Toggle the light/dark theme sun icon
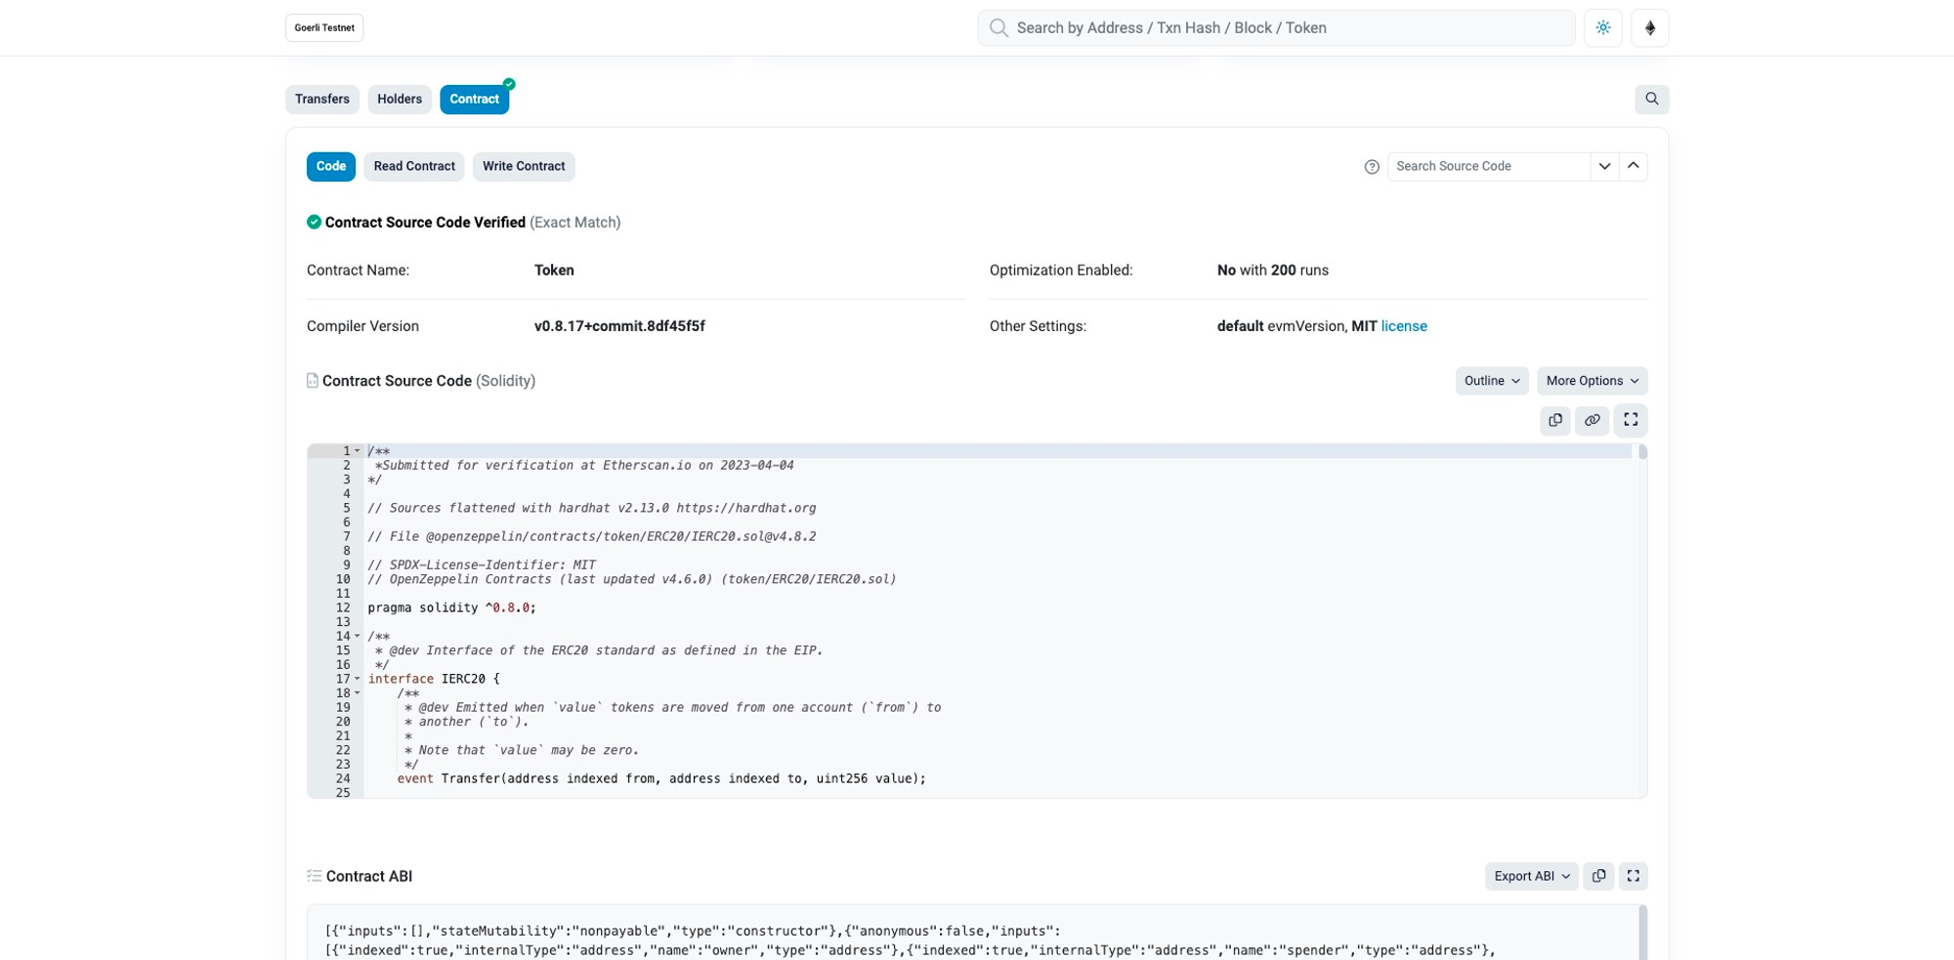This screenshot has width=1954, height=960. [x=1603, y=28]
